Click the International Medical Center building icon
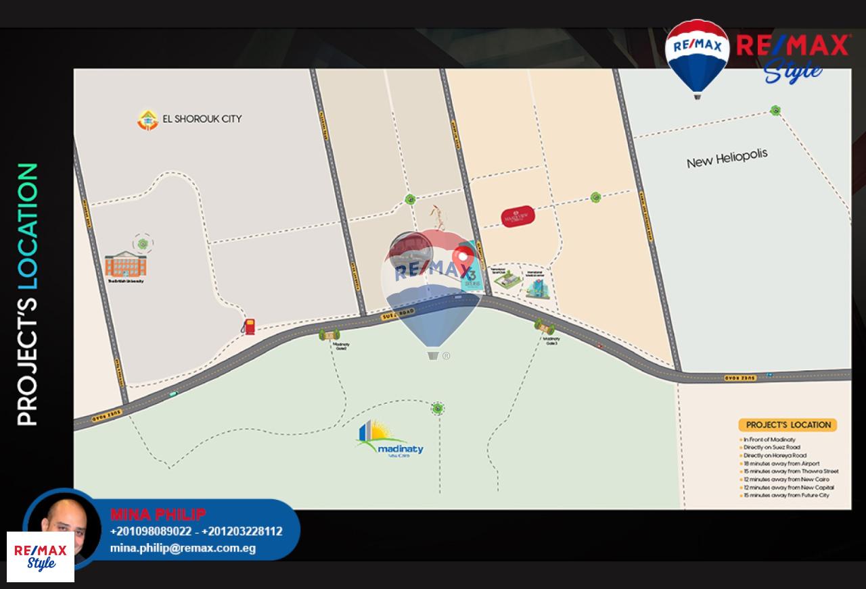The image size is (866, 589). tap(539, 286)
